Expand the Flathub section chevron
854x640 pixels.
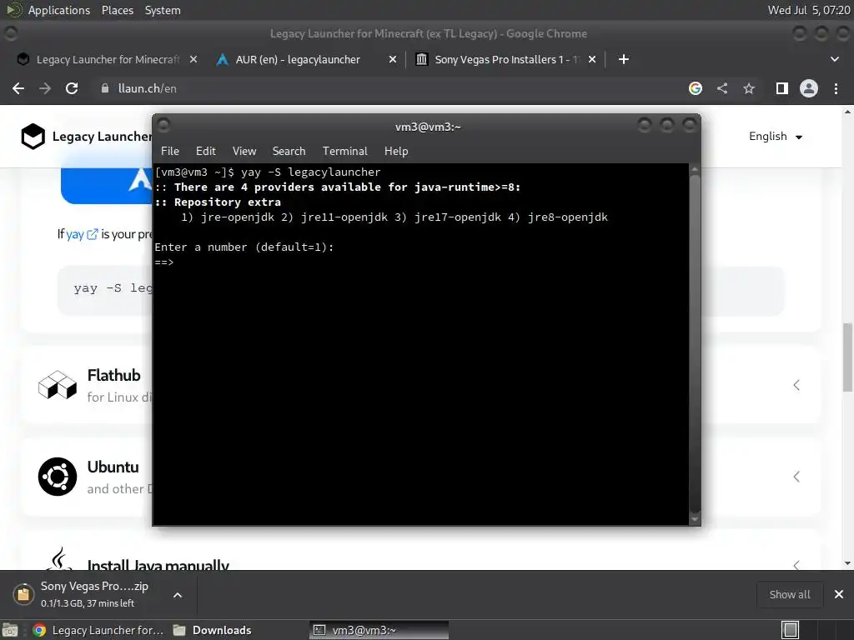pos(796,385)
